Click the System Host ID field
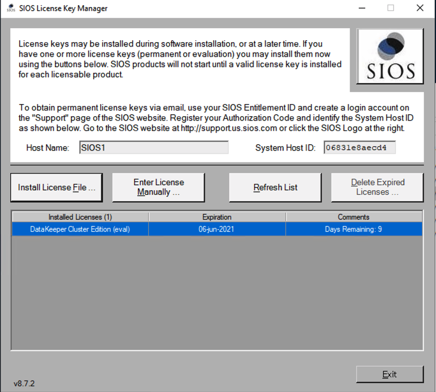Screen dimensions: 436x392 pyautogui.click(x=359, y=147)
